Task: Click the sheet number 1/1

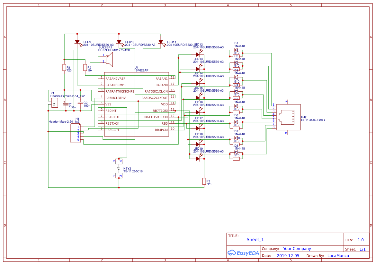Action: (363, 249)
